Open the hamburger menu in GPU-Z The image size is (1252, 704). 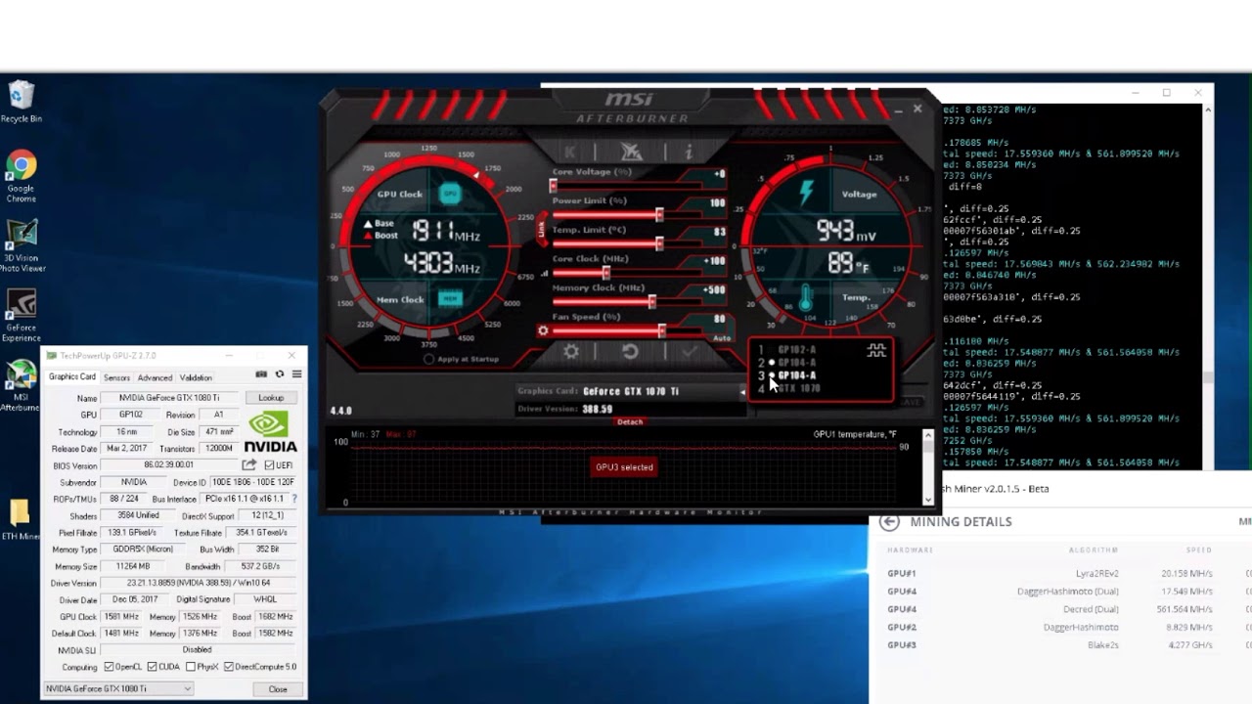tap(296, 374)
